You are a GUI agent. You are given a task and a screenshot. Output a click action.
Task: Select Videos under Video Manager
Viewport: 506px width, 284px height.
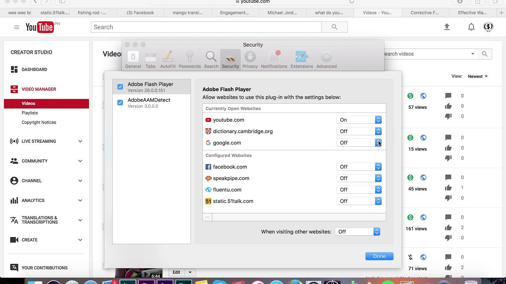point(47,103)
